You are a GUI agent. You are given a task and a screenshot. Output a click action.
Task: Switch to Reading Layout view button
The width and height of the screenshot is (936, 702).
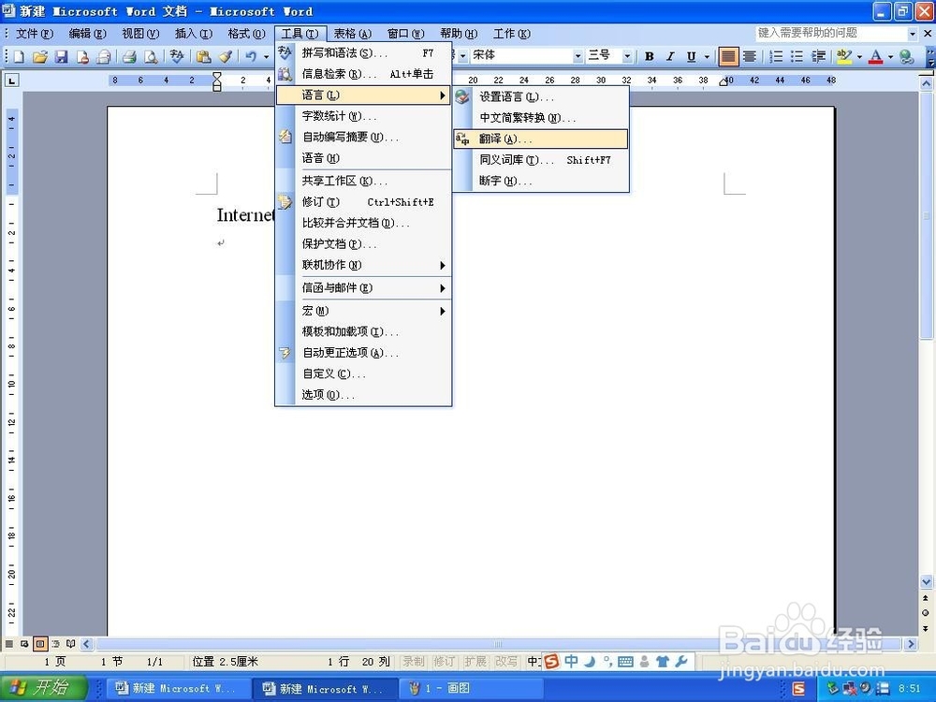tap(71, 644)
